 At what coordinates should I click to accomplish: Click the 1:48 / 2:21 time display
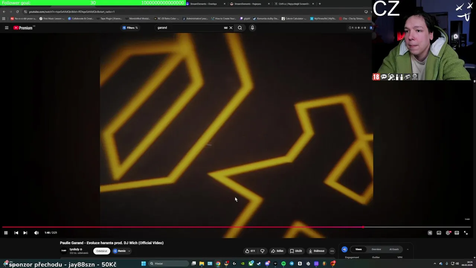(x=51, y=233)
